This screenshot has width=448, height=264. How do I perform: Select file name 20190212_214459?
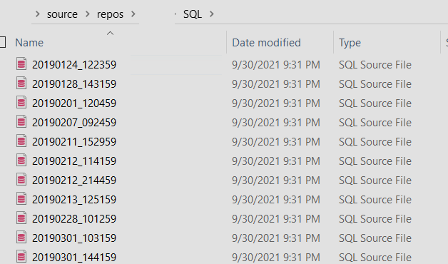[x=74, y=181]
